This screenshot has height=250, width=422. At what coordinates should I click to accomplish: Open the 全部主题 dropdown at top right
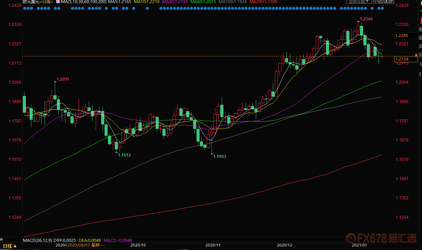click(359, 1)
